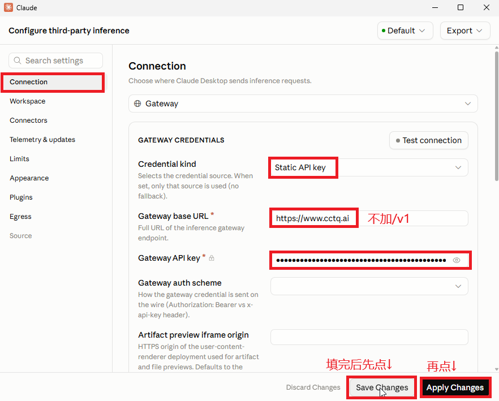The image size is (499, 401).
Task: Click the lock icon next to Gateway API key
Action: coord(212,258)
